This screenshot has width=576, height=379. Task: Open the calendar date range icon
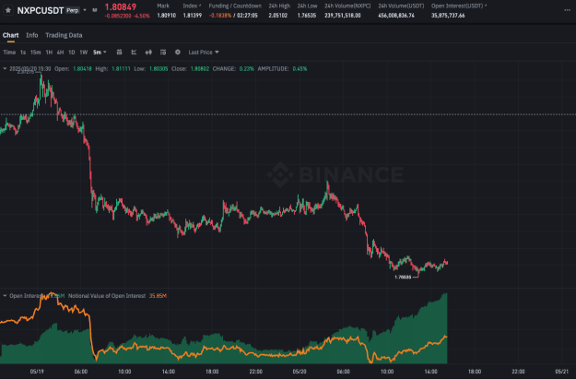120,53
